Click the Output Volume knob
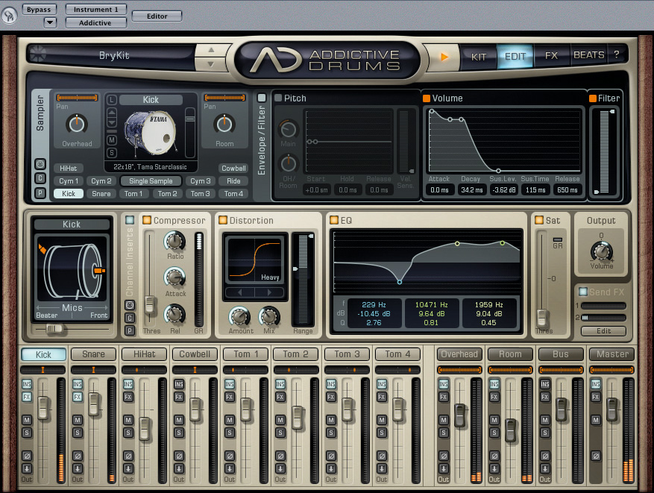 601,251
